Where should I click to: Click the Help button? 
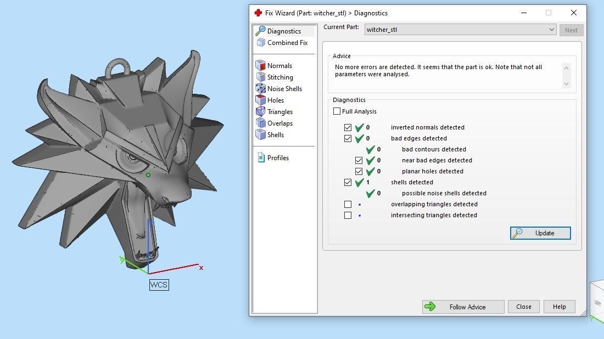click(560, 307)
